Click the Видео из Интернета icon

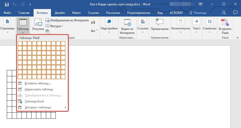127,26
